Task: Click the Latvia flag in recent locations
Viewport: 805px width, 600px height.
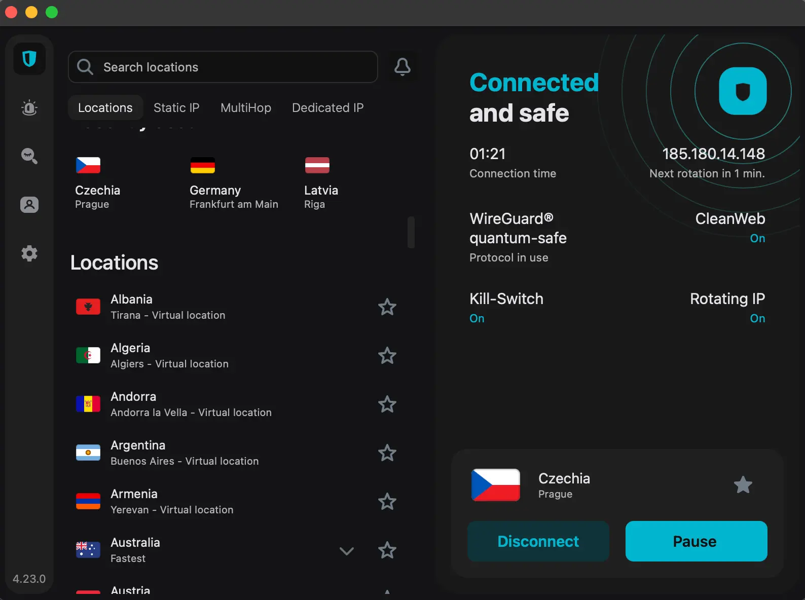Action: [x=317, y=165]
